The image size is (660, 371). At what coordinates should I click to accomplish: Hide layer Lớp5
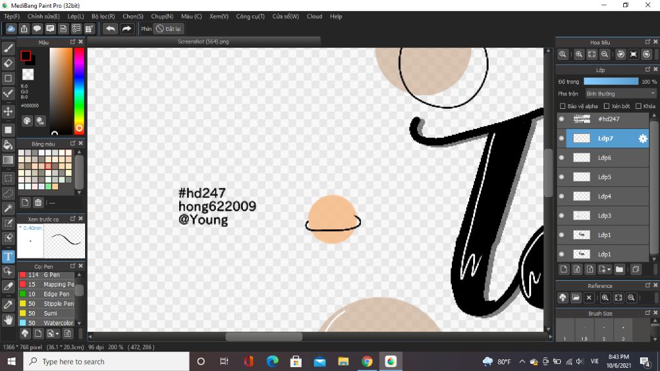(x=561, y=177)
